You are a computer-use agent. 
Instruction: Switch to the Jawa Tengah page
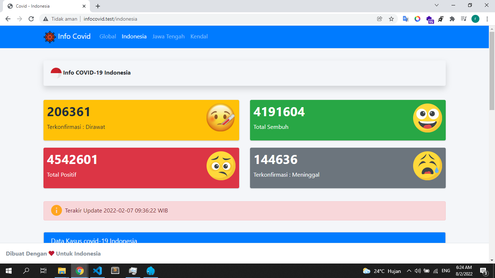pos(169,37)
